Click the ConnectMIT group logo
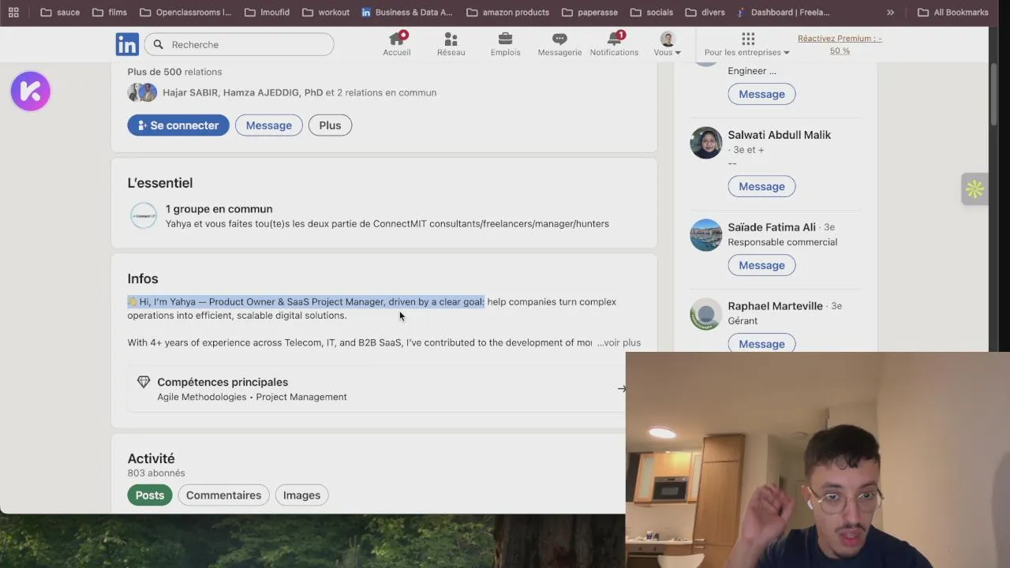Screen dimensions: 1010x568 pos(144,215)
